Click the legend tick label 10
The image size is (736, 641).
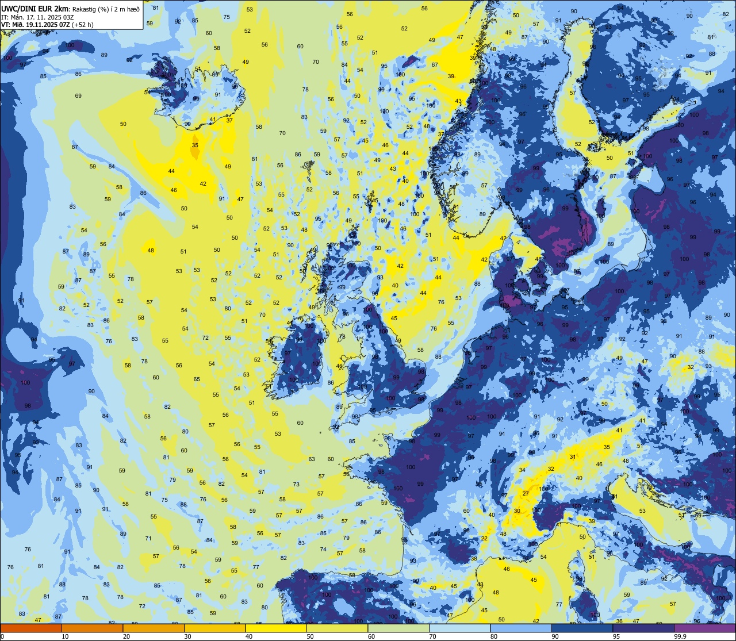point(65,636)
